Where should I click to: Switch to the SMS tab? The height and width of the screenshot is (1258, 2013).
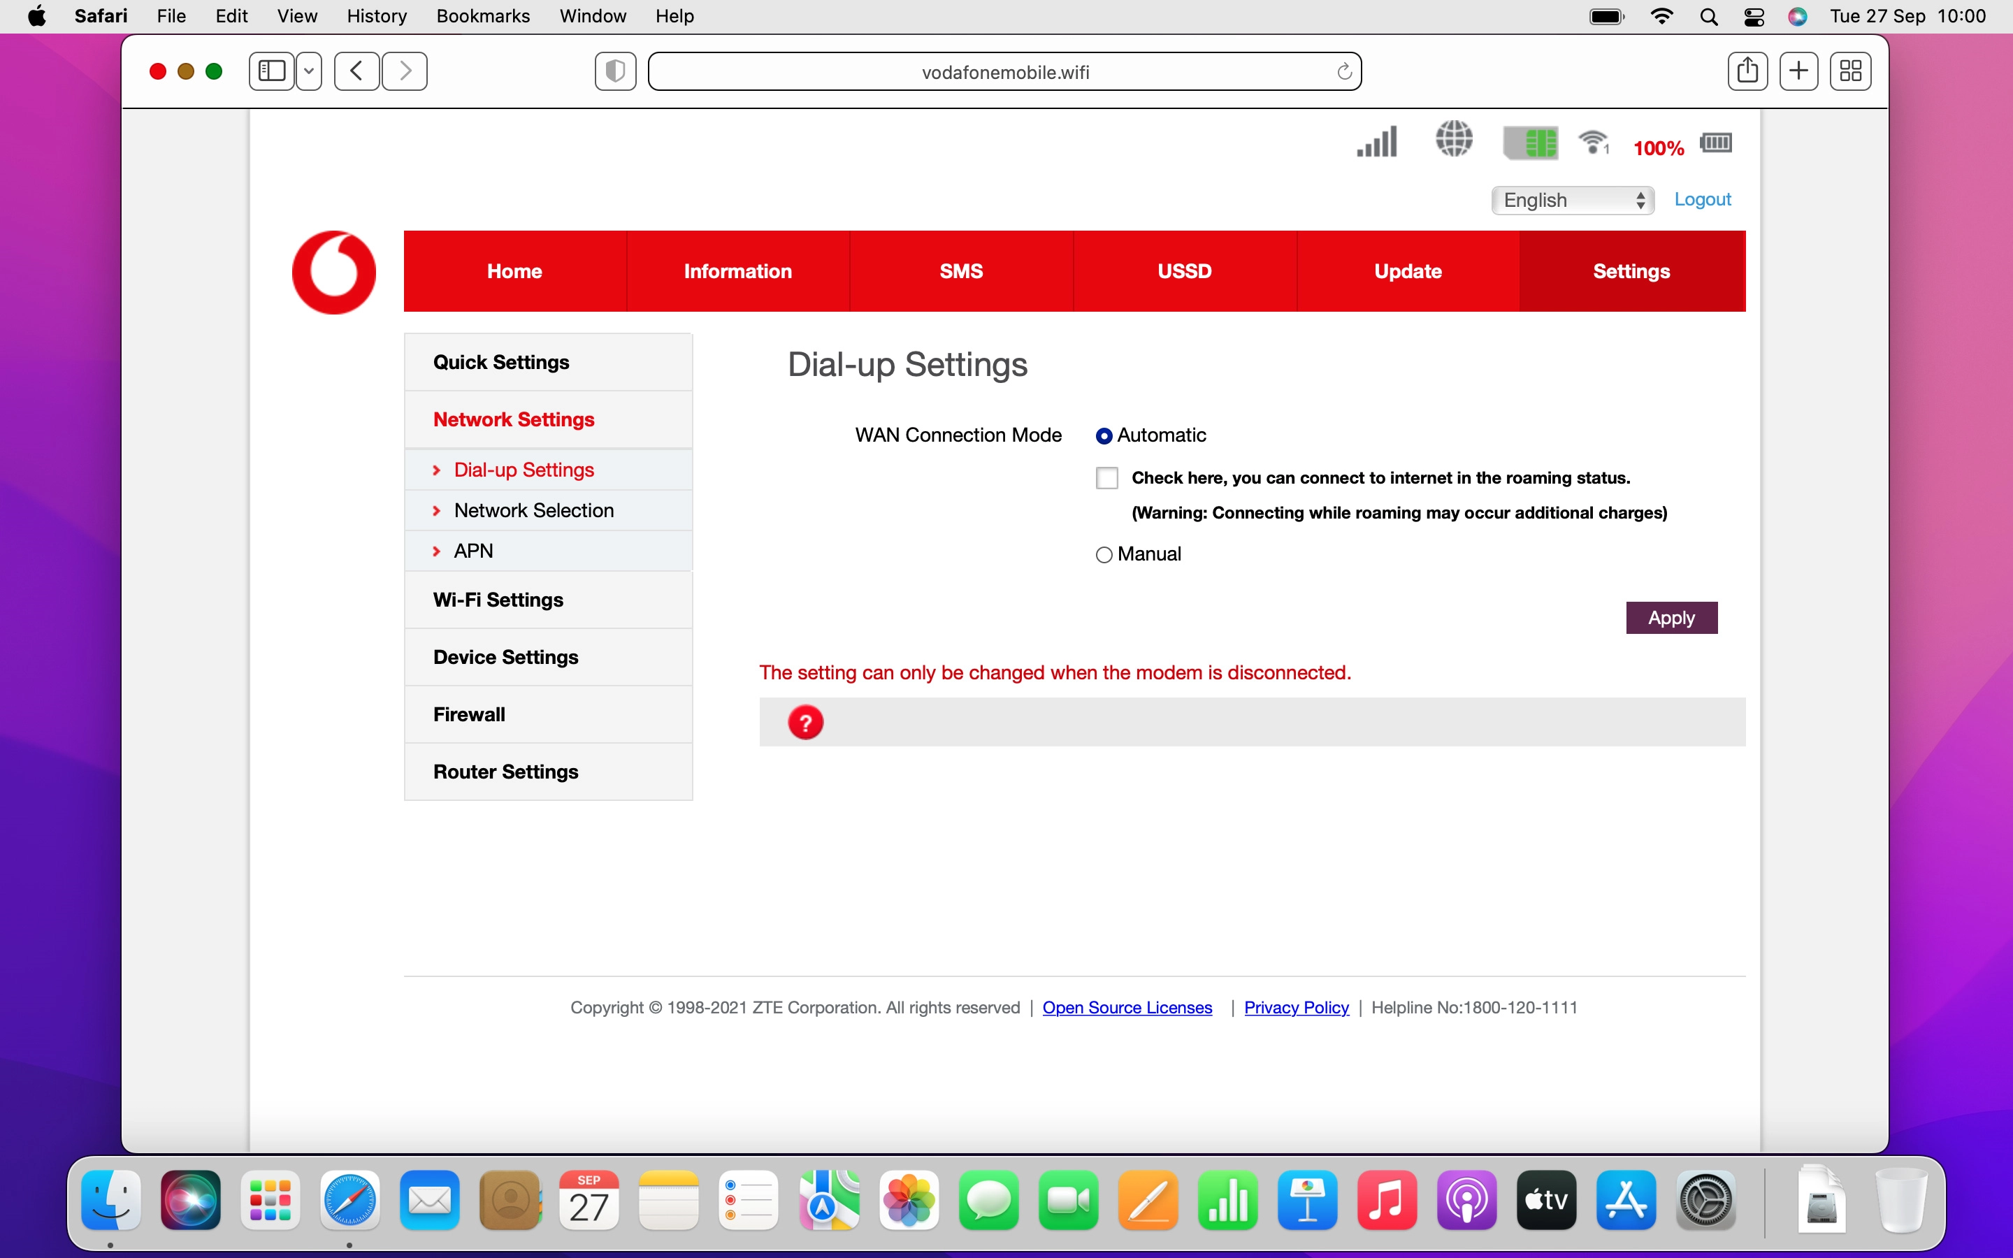pos(961,270)
